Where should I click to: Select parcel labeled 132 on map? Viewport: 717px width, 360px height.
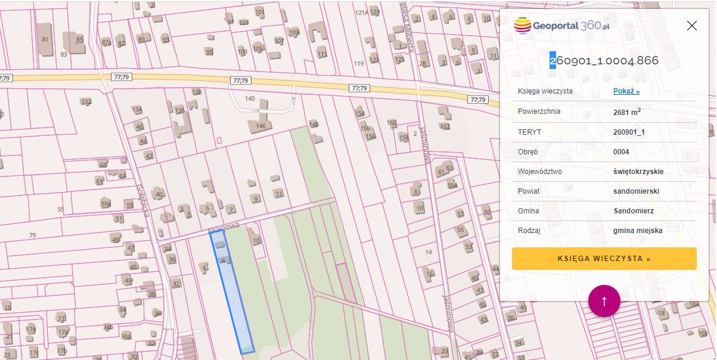(86, 103)
